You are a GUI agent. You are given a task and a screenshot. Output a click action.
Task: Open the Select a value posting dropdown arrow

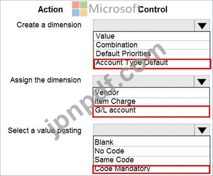202,130
